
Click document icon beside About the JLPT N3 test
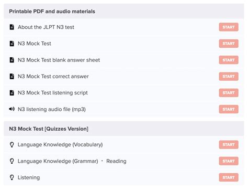[12, 27]
